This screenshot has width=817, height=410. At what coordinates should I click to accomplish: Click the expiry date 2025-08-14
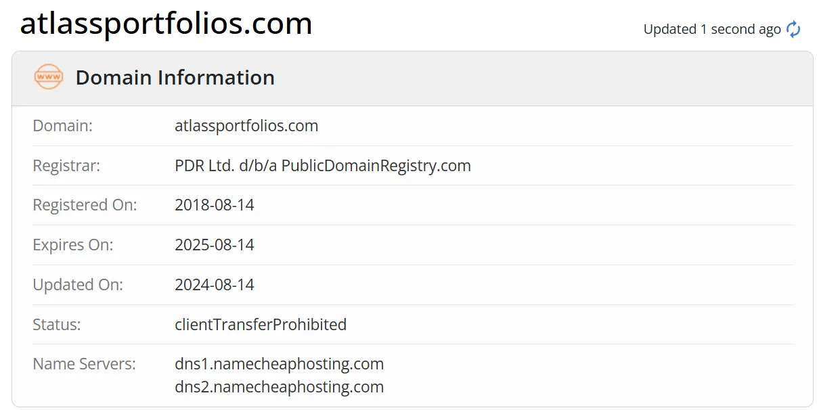[x=215, y=245]
